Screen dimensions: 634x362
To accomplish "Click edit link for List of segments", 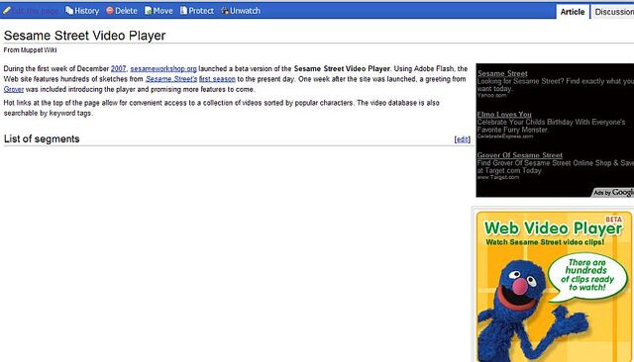I will tap(463, 139).
